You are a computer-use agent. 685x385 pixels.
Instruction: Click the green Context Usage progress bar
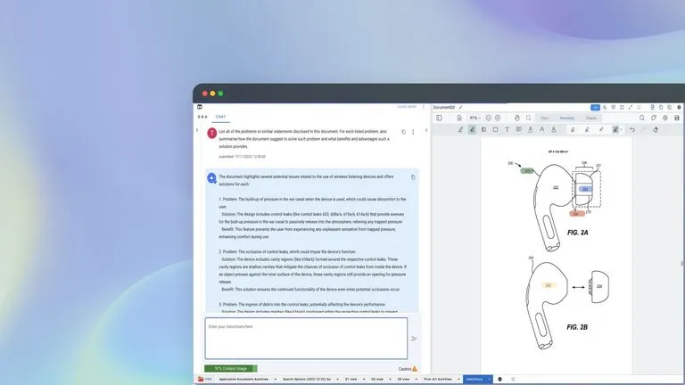(231, 369)
